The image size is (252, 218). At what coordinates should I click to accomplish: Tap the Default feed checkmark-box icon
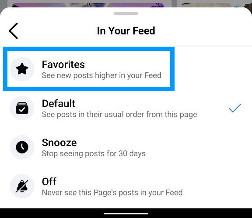point(22,108)
